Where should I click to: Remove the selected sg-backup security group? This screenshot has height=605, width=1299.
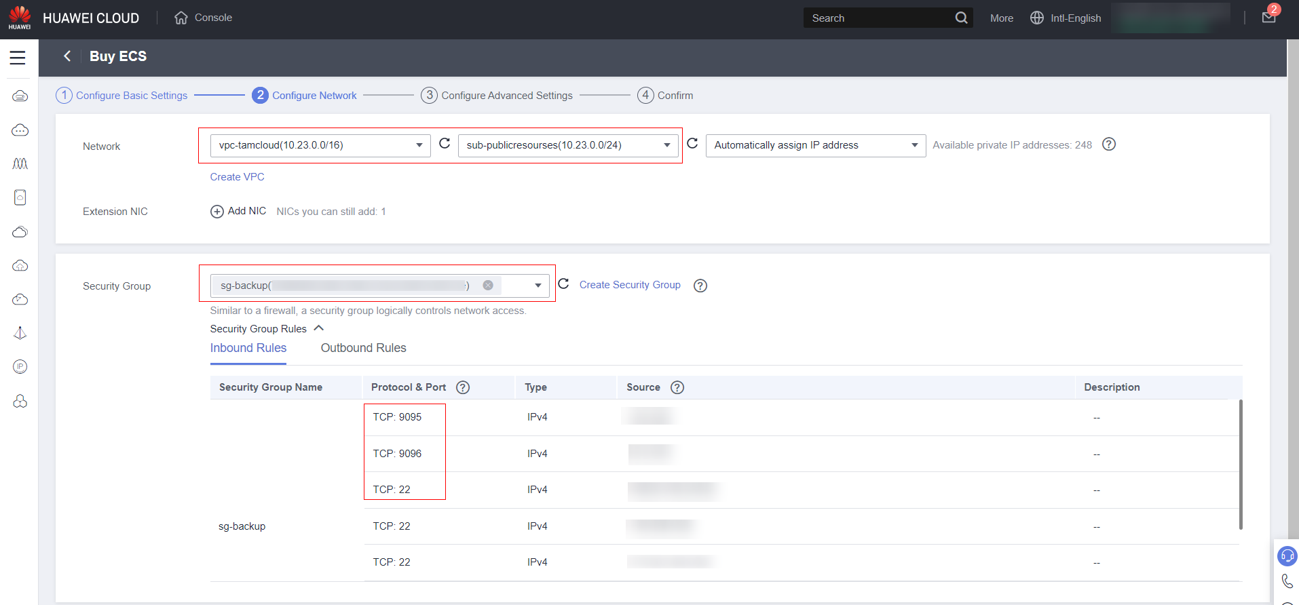[488, 286]
